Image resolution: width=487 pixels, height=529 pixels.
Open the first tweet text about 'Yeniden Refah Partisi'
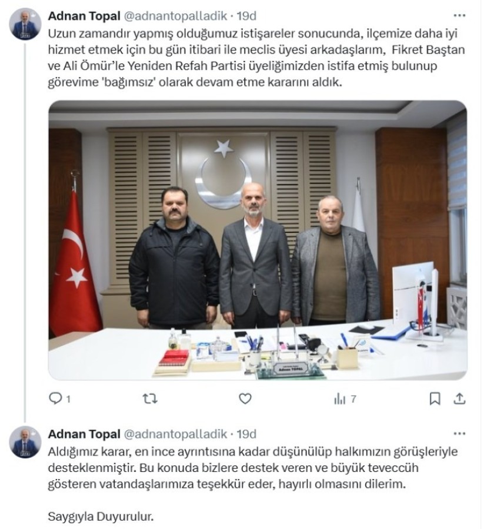click(256, 58)
